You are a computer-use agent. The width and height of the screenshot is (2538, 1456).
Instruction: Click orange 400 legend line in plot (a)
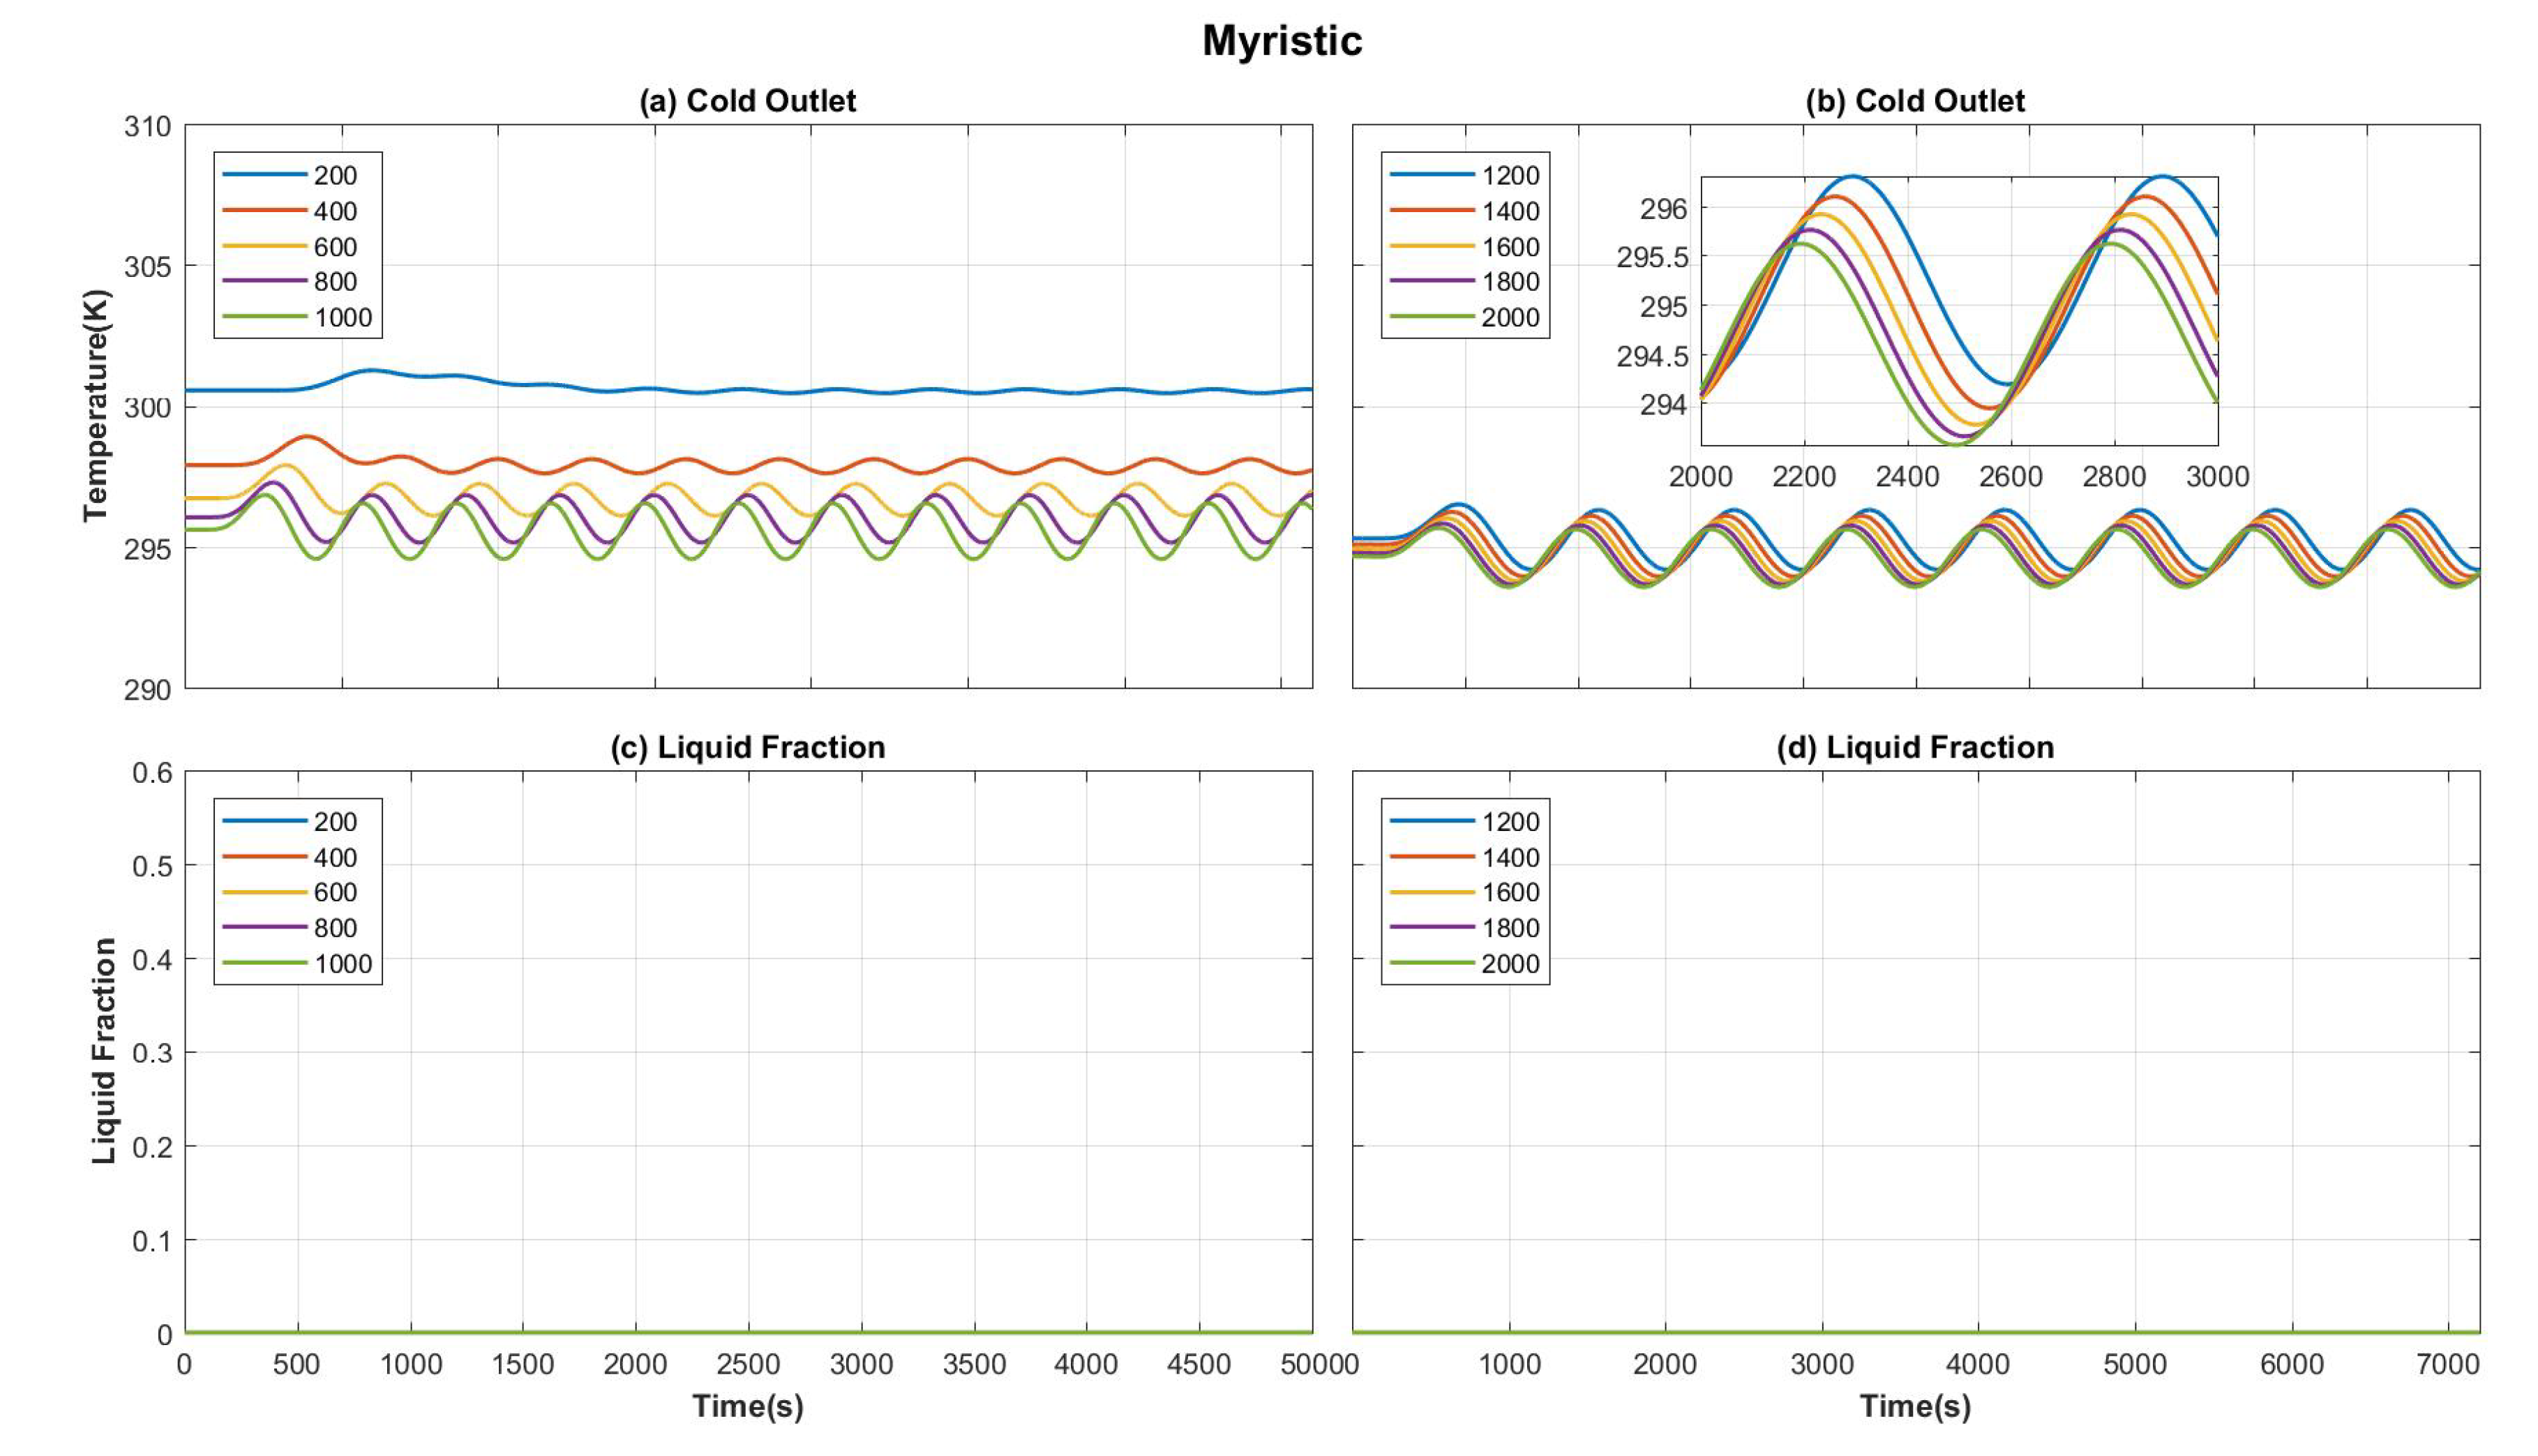tap(264, 211)
